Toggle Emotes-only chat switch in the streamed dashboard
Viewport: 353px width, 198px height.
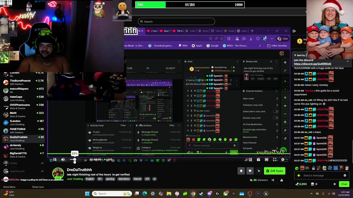pyautogui.click(x=276, y=118)
